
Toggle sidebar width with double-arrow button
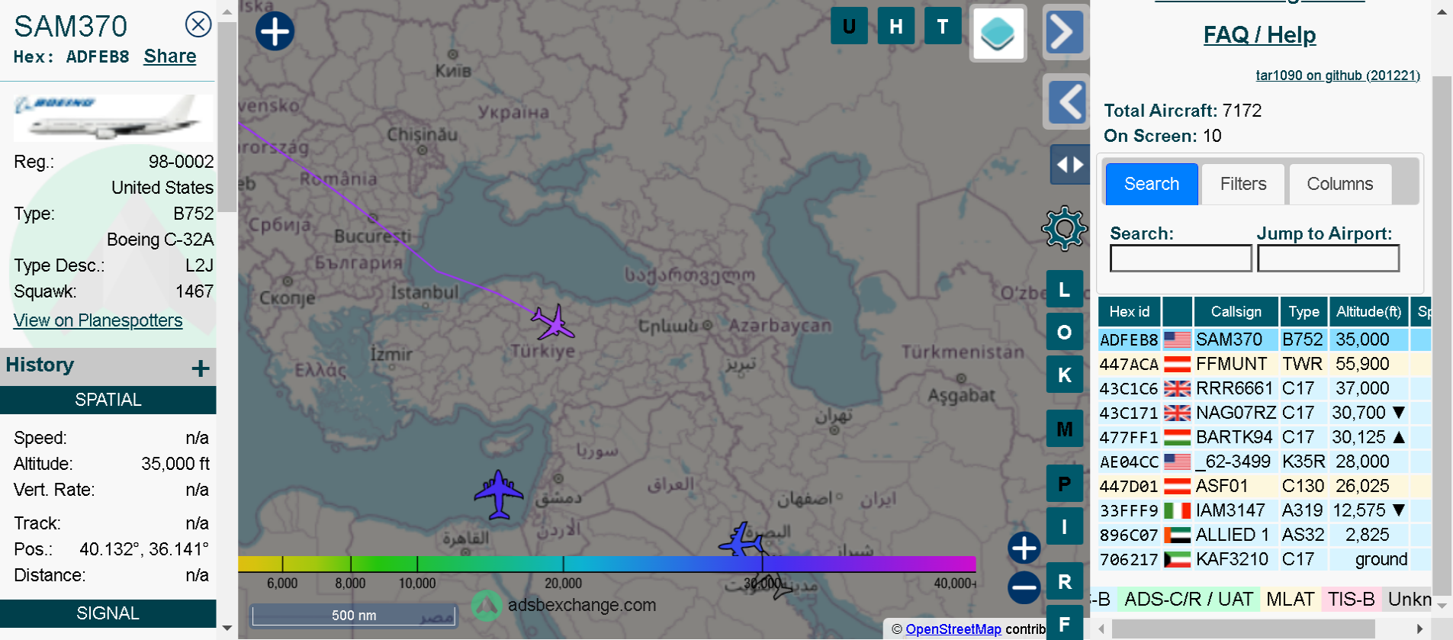[1069, 164]
